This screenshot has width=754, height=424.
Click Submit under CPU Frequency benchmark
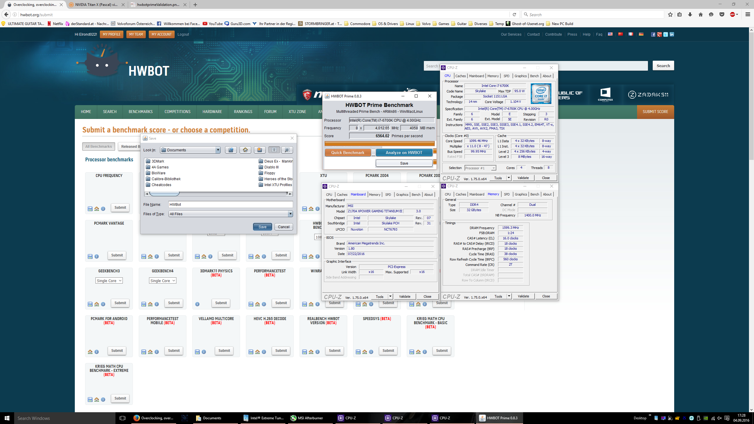click(x=120, y=207)
